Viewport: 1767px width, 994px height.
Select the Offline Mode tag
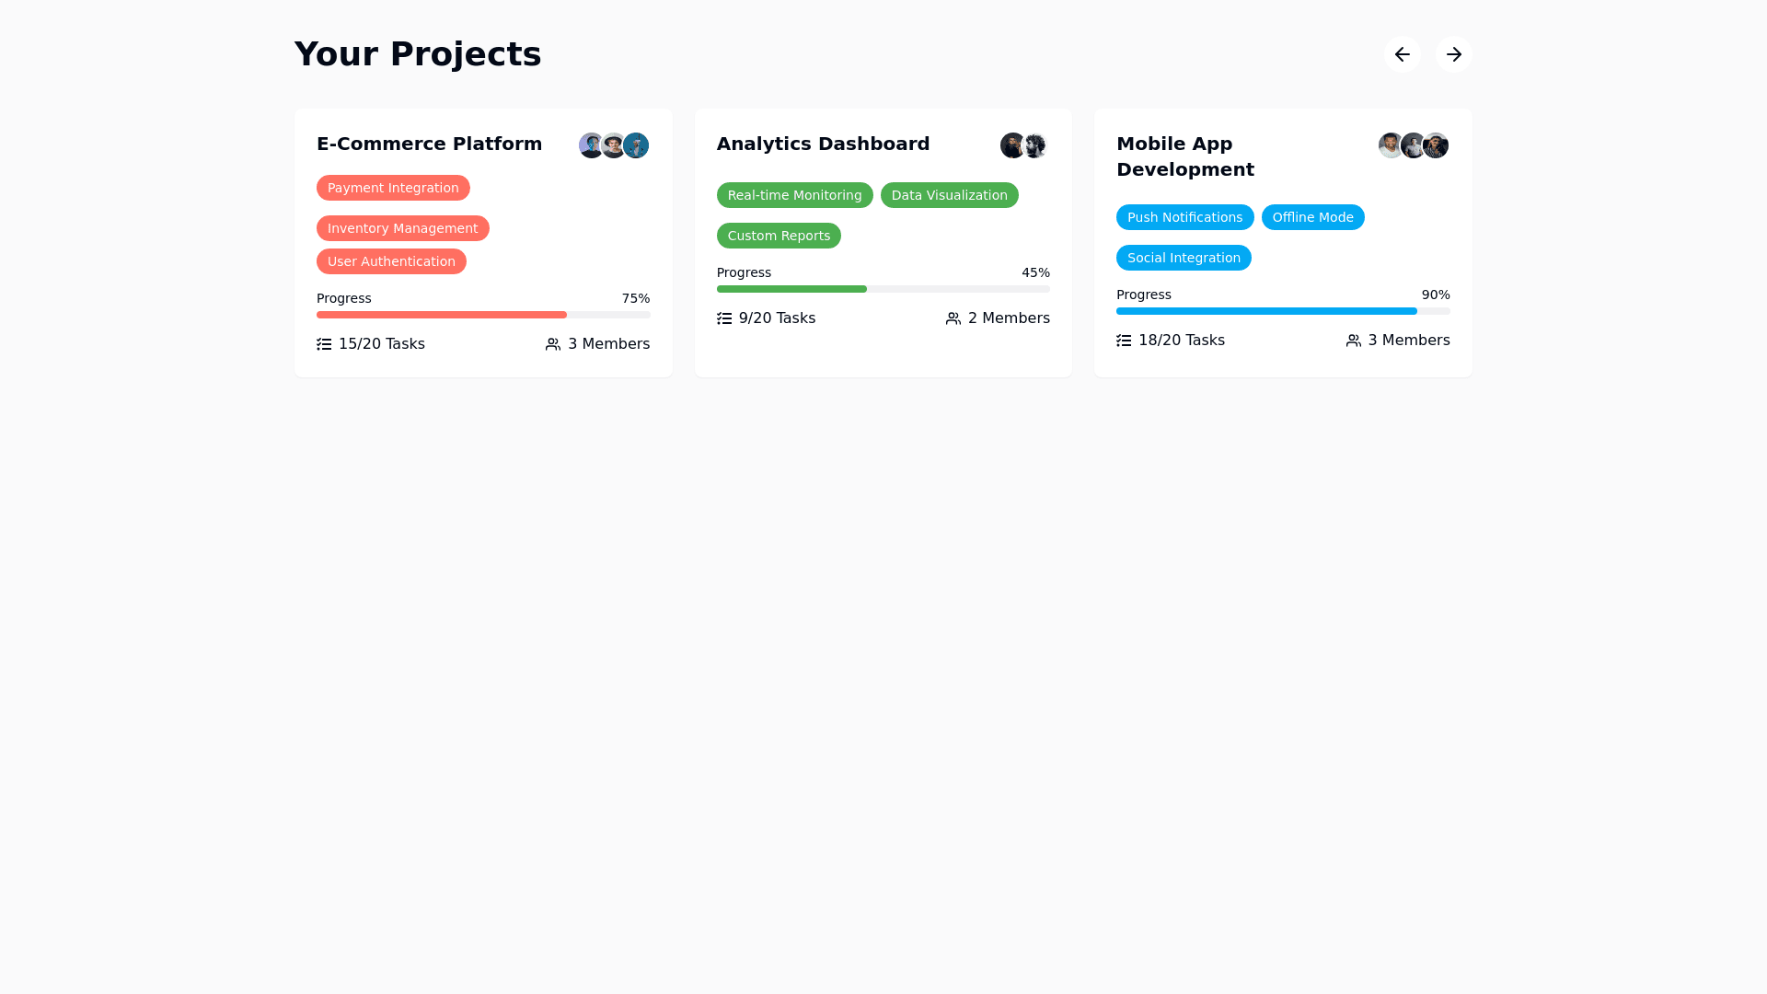pyautogui.click(x=1312, y=217)
